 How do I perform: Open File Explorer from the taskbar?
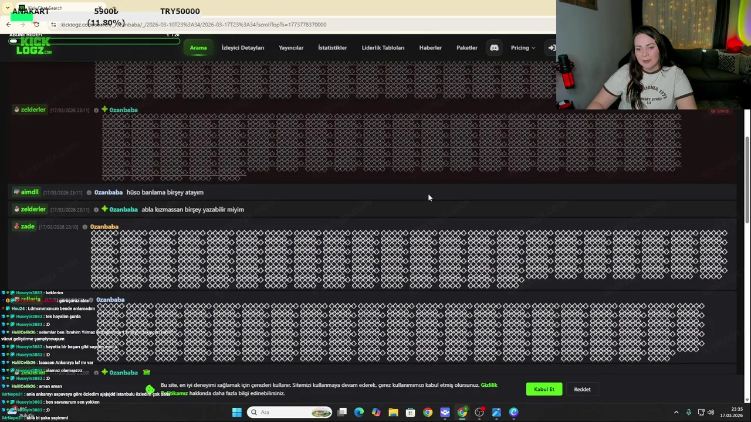pyautogui.click(x=393, y=413)
